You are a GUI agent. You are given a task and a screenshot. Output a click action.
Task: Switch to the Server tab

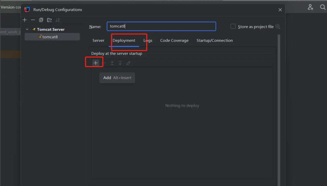pos(98,40)
